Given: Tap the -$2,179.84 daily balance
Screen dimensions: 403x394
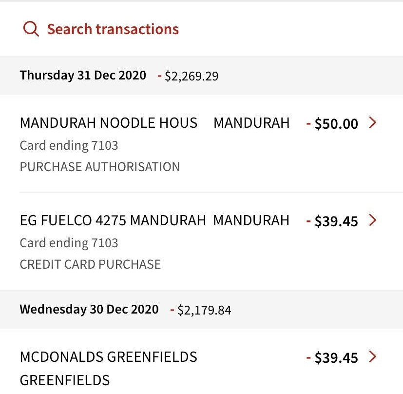Looking at the screenshot, I should pos(200,310).
